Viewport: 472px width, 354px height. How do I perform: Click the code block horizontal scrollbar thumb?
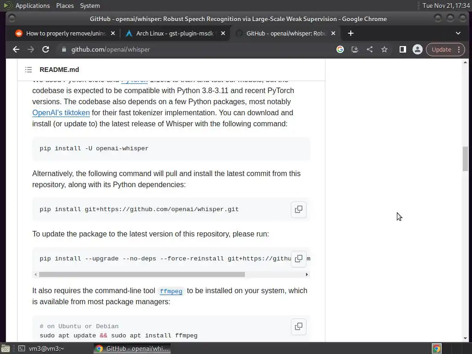pos(142,275)
